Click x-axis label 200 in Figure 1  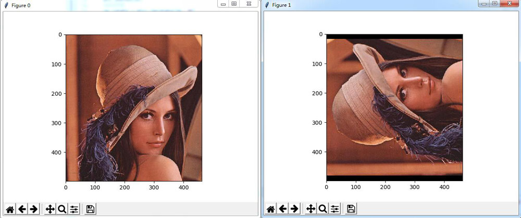[x=386, y=187]
